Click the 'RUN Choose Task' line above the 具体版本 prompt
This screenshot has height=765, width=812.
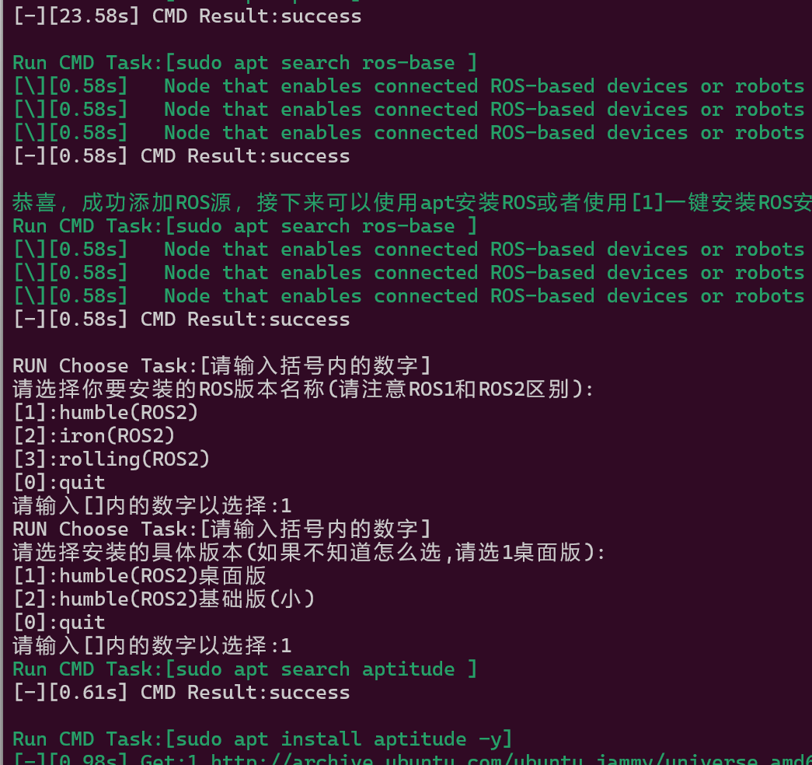[221, 529]
